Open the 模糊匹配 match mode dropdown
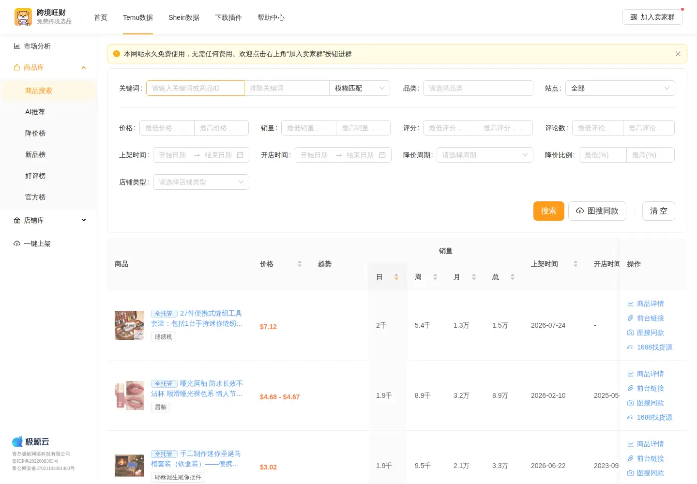The image size is (697, 484). click(x=360, y=88)
